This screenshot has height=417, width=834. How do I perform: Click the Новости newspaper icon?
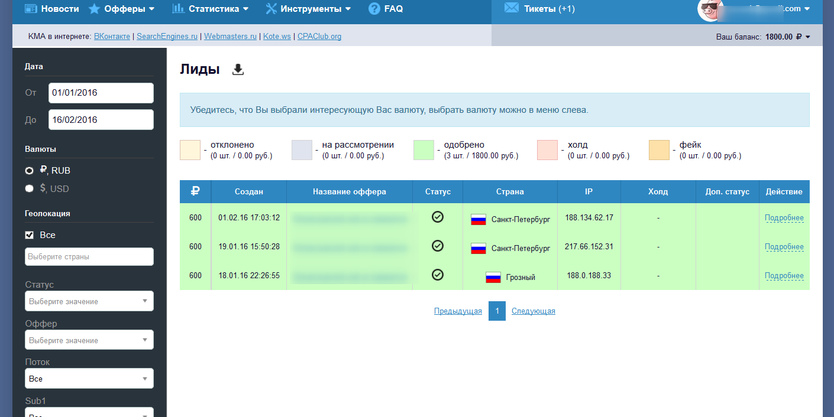[x=31, y=9]
